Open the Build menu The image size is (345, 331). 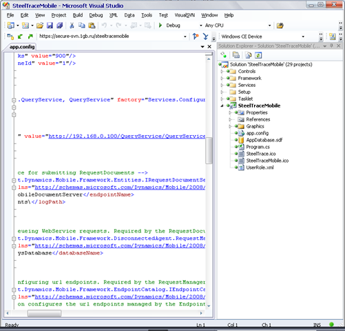[x=78, y=15]
